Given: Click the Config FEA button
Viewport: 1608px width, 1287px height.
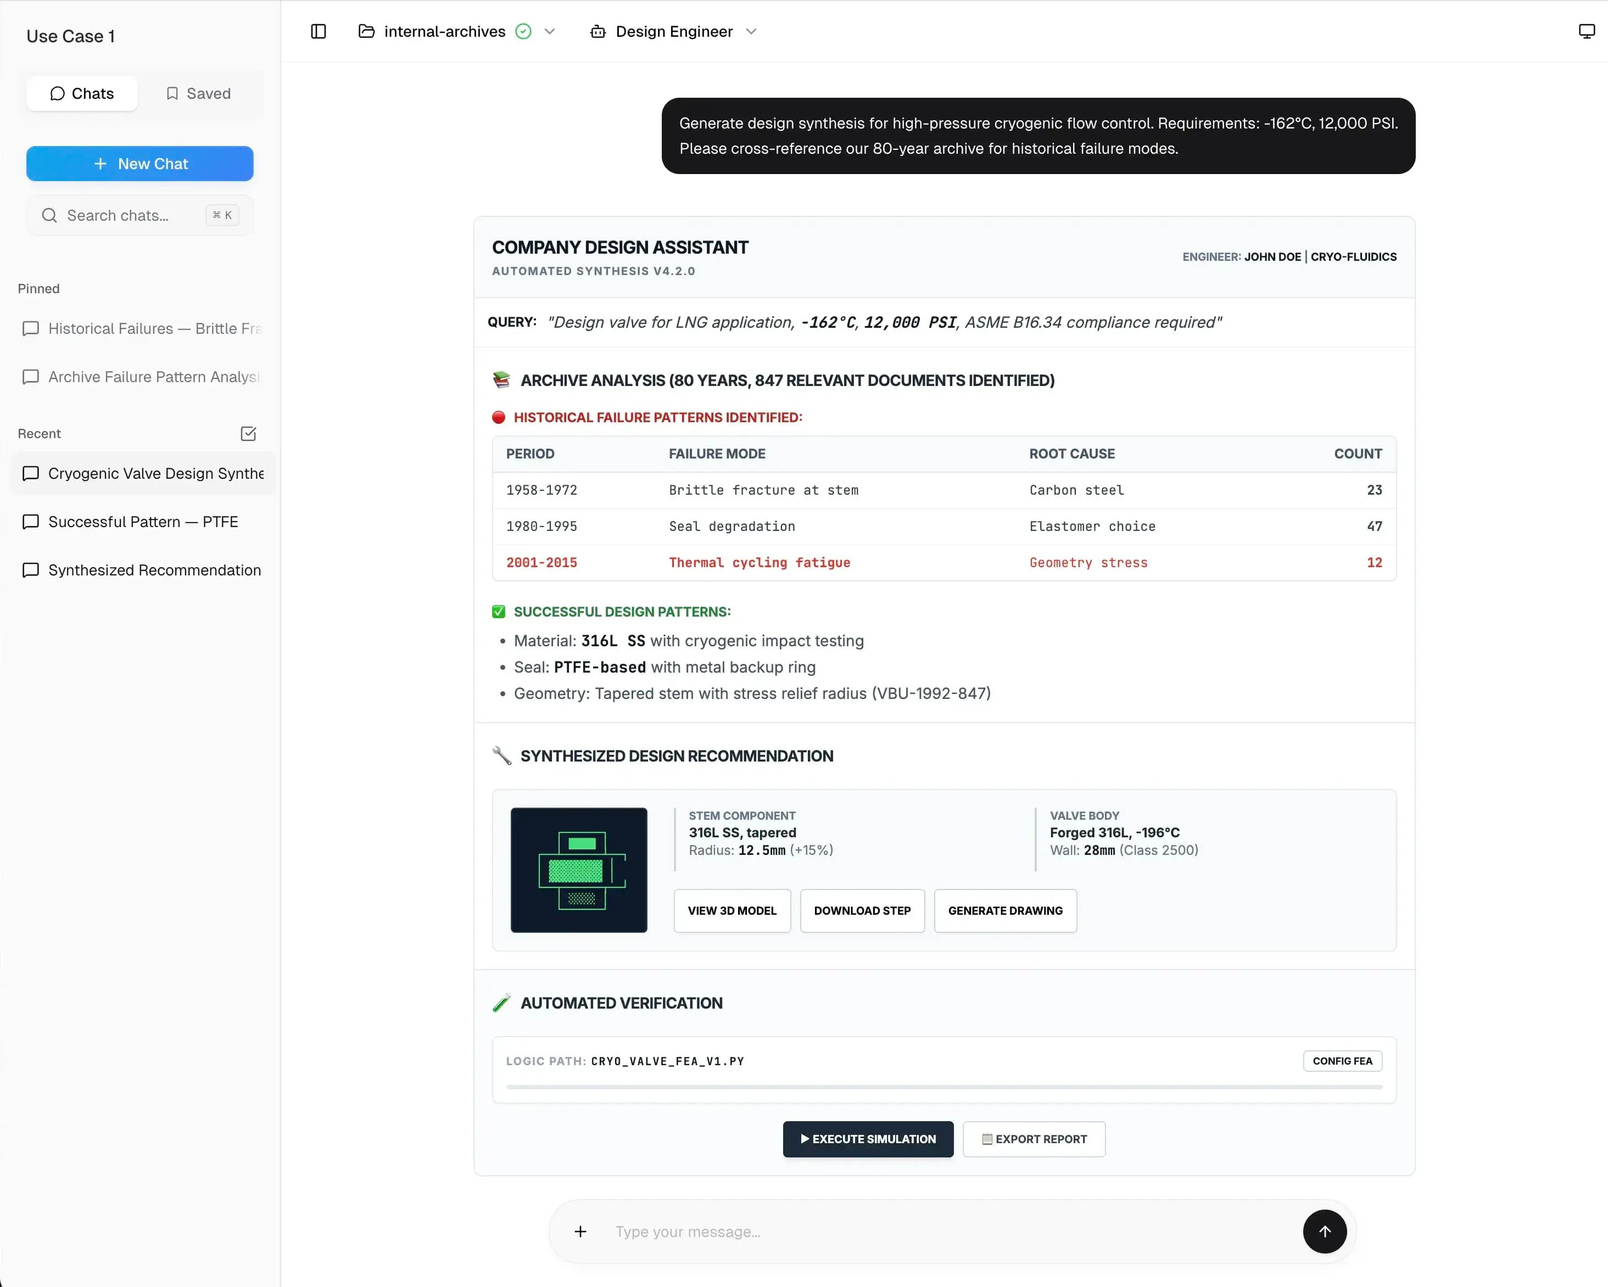Looking at the screenshot, I should 1342,1060.
